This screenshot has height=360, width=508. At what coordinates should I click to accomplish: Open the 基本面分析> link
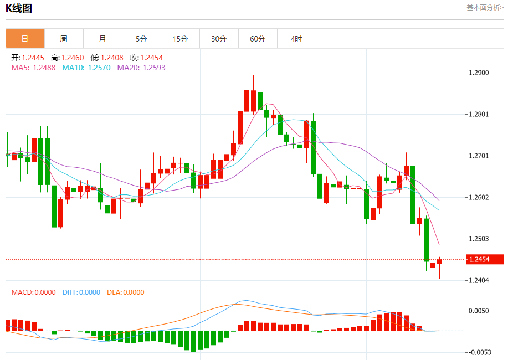[485, 7]
